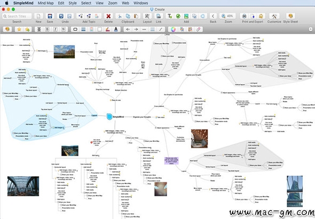Set the right arrow line ending
Screen dimensions: 315x219
[136, 29]
